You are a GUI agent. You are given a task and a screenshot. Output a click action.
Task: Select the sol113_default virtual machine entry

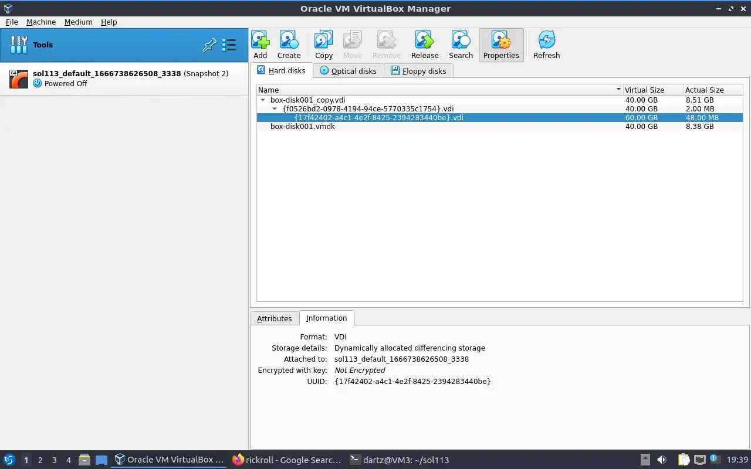point(124,79)
